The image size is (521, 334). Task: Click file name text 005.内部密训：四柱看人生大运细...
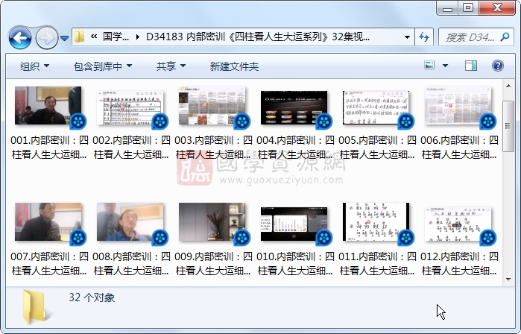[377, 147]
